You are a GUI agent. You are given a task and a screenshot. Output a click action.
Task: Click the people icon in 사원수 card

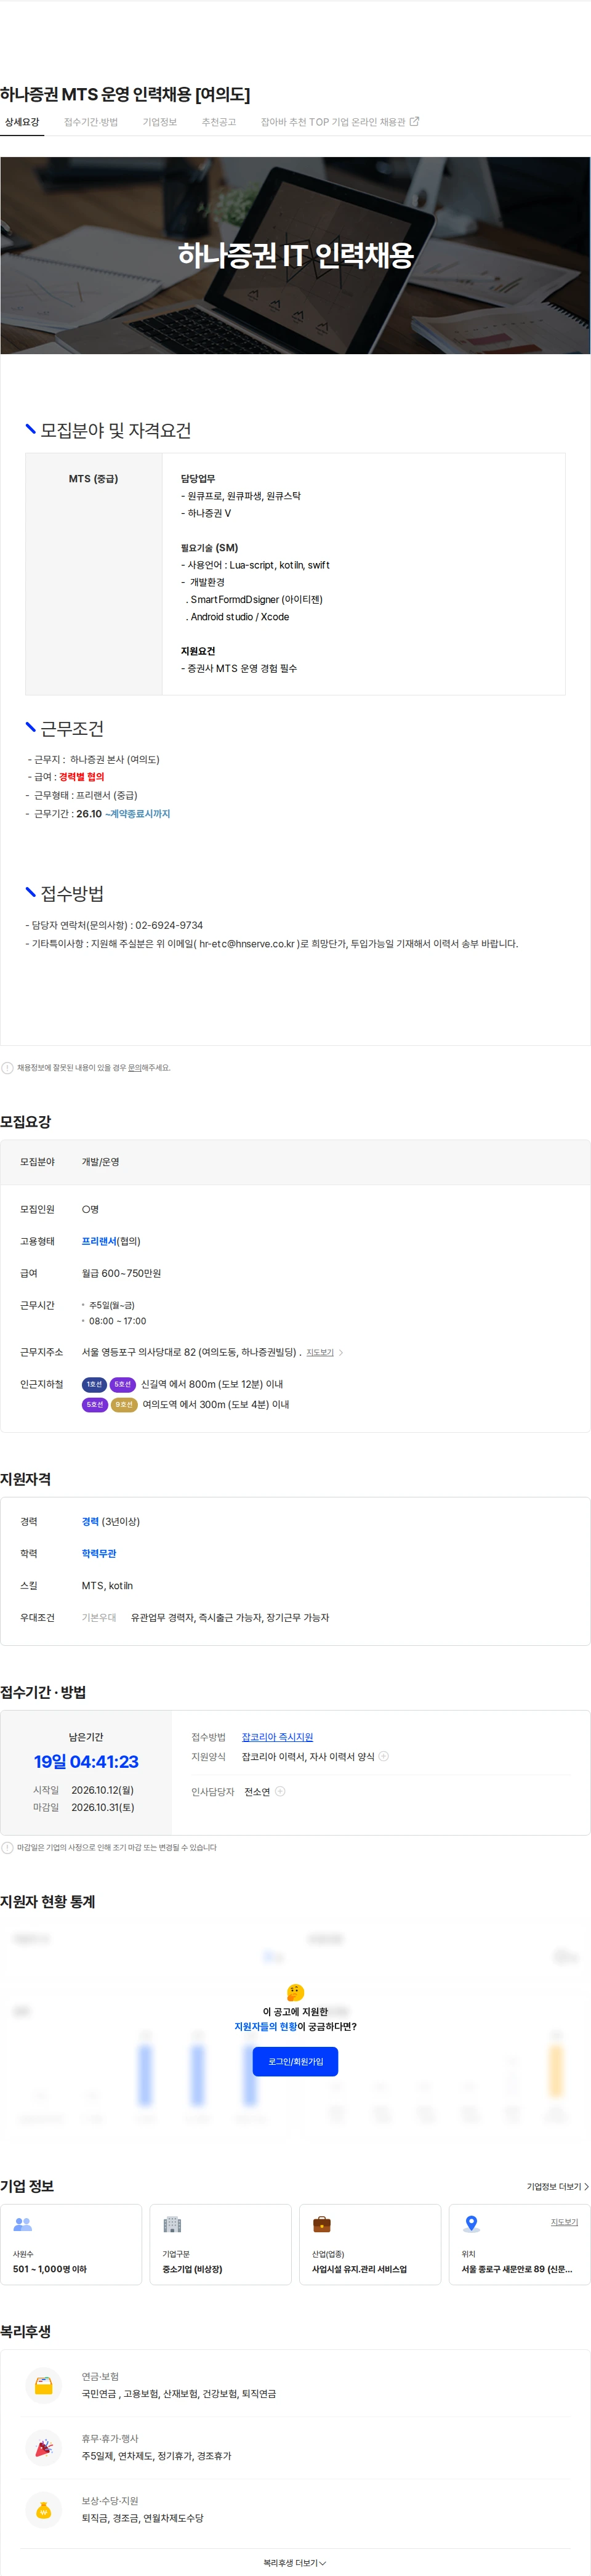point(23,2224)
